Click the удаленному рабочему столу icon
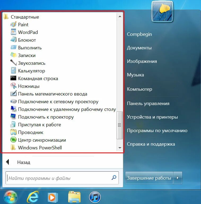Screen dimensions: 201x204 [x=14, y=109]
